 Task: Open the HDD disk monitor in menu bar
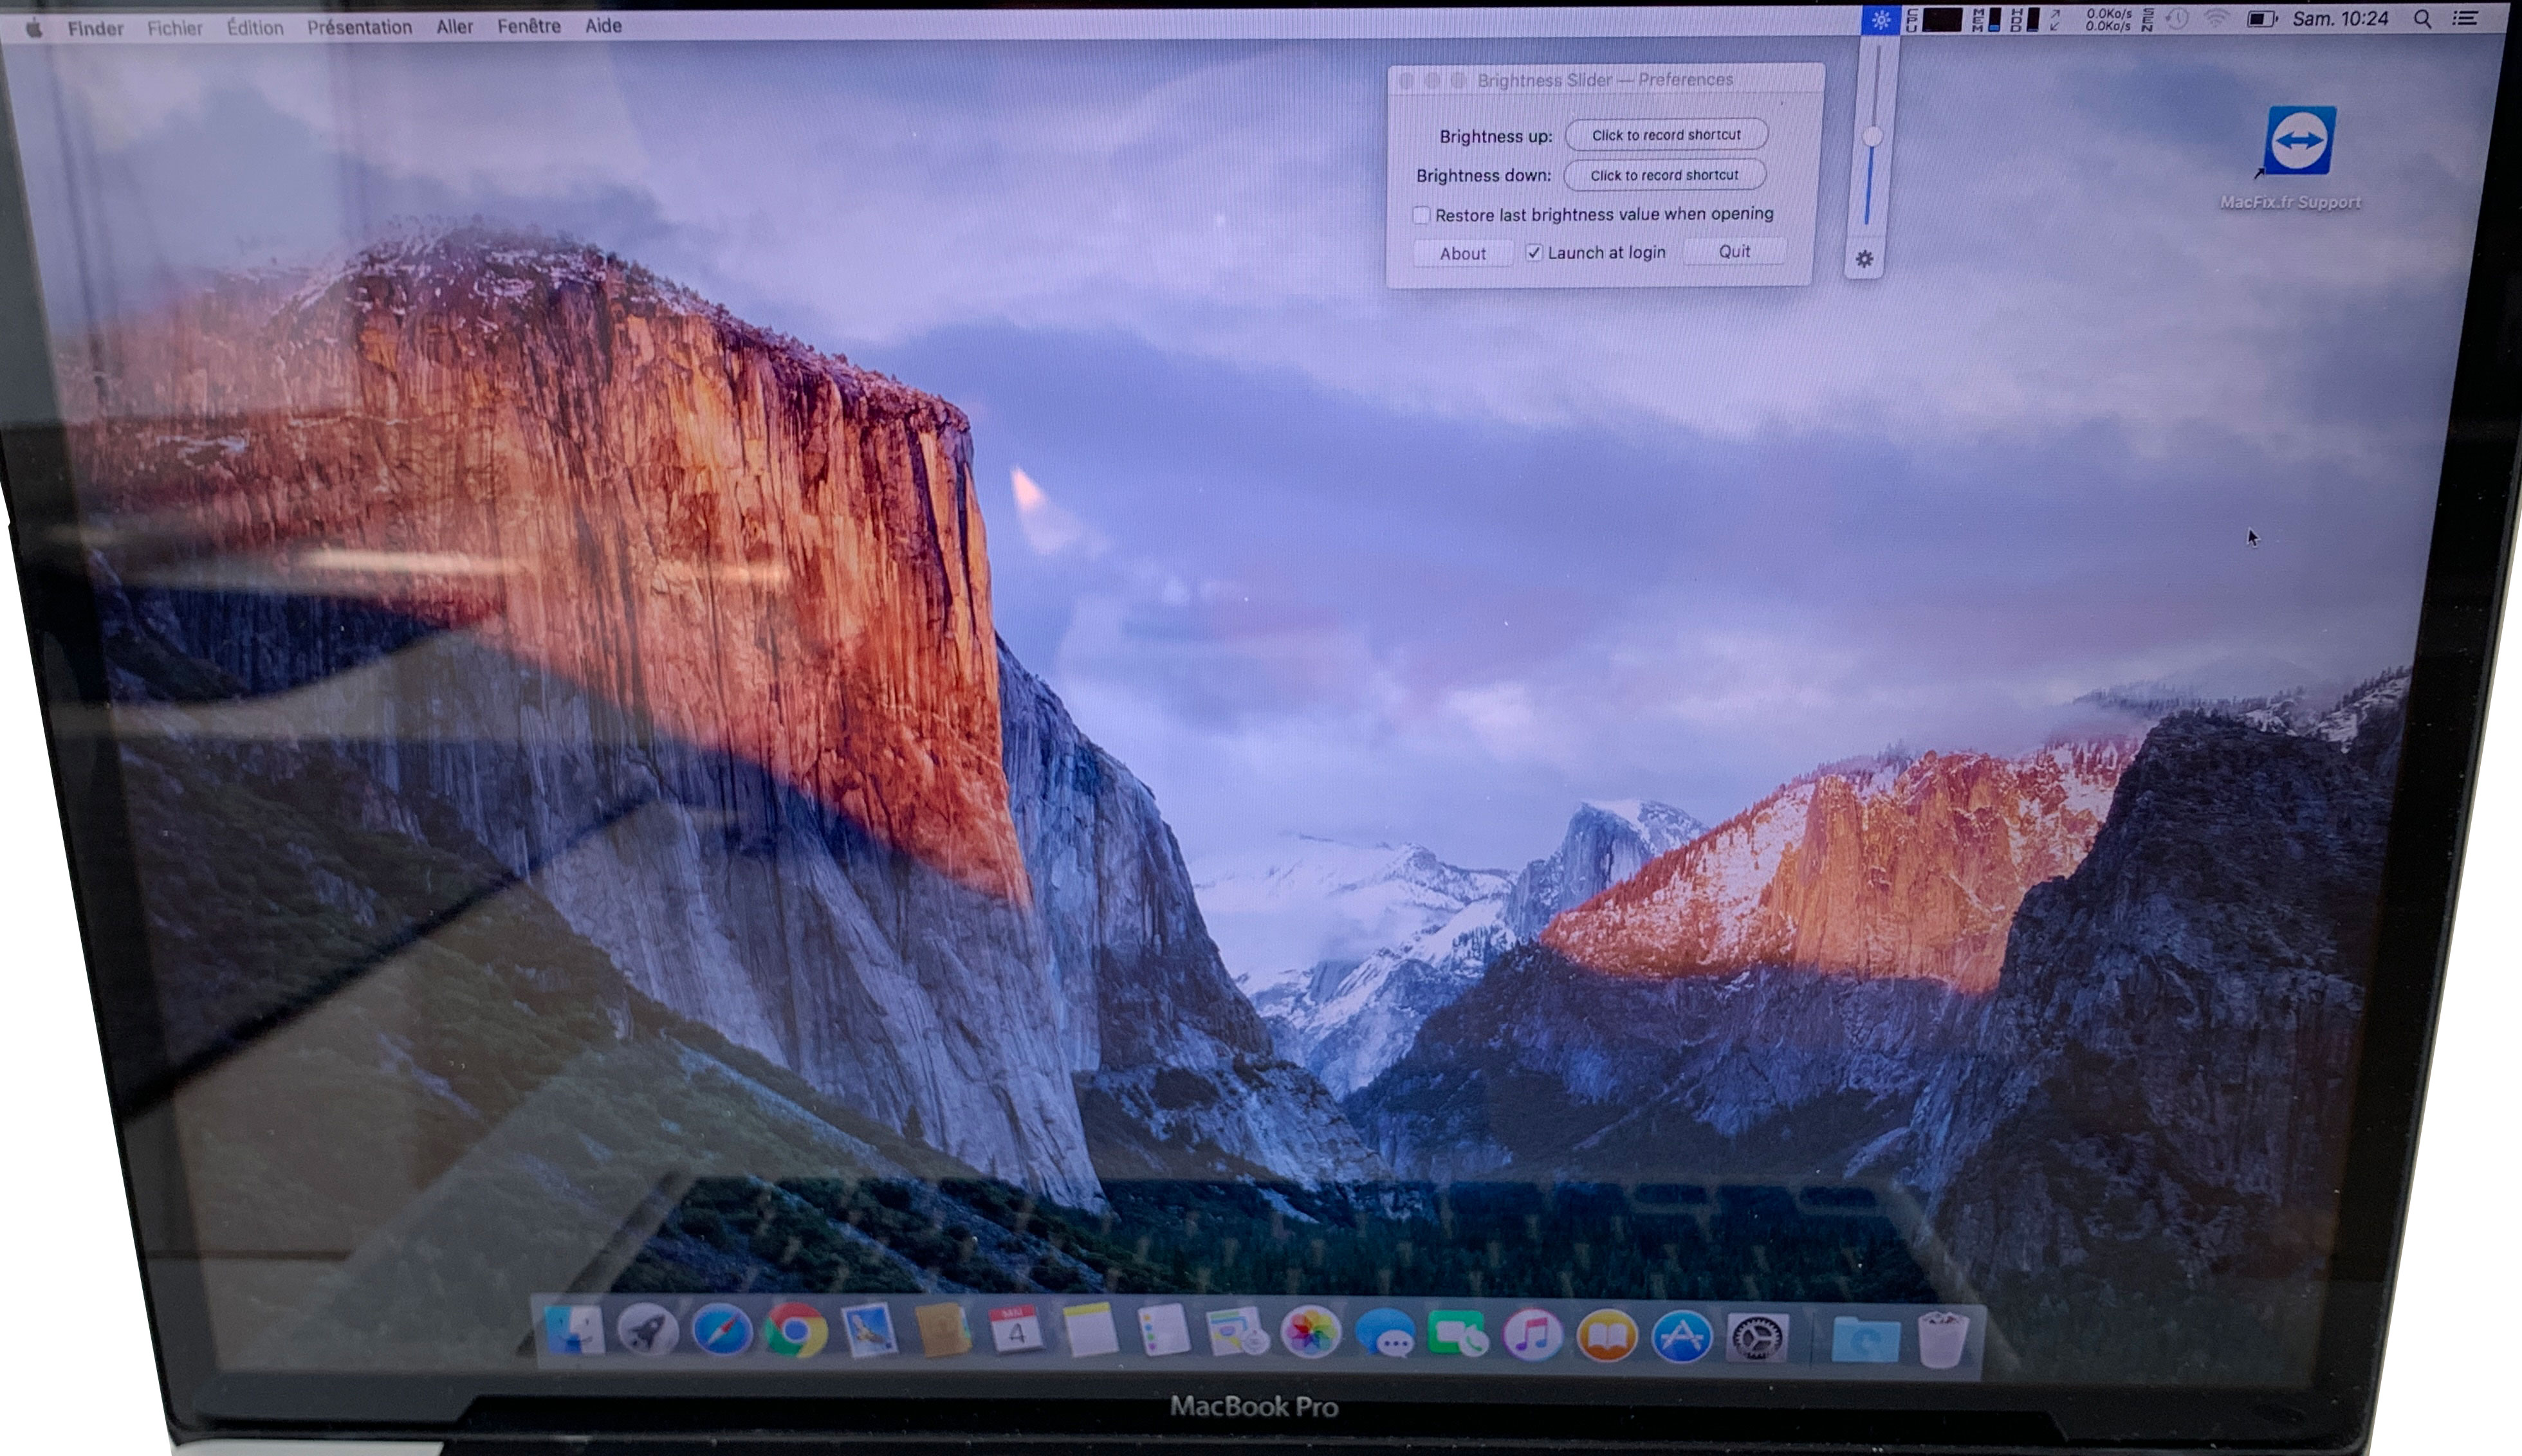(2024, 20)
